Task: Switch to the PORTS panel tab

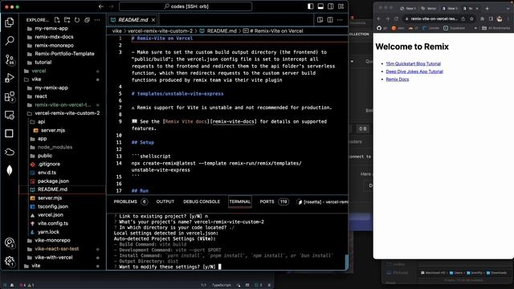Action: coord(274,201)
